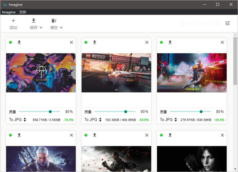Expand the Save (保存) dropdown arrow

(41, 28)
